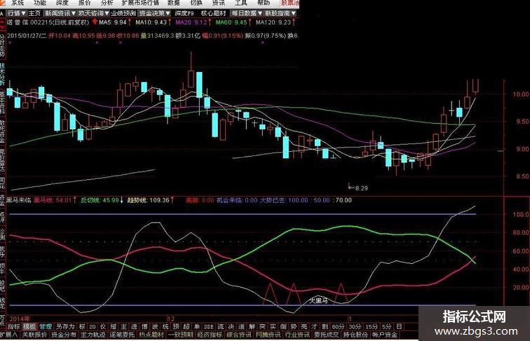Viewport: 530px width, 341px height.
Task: Open the 综合资讯 tab
Action: point(238,335)
